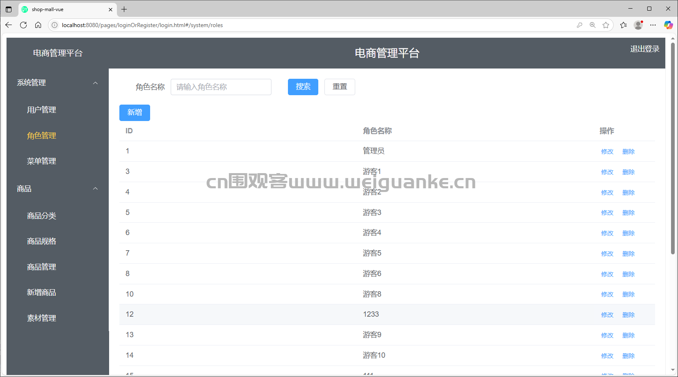Click 删除 for the 游客1 row

pos(628,172)
